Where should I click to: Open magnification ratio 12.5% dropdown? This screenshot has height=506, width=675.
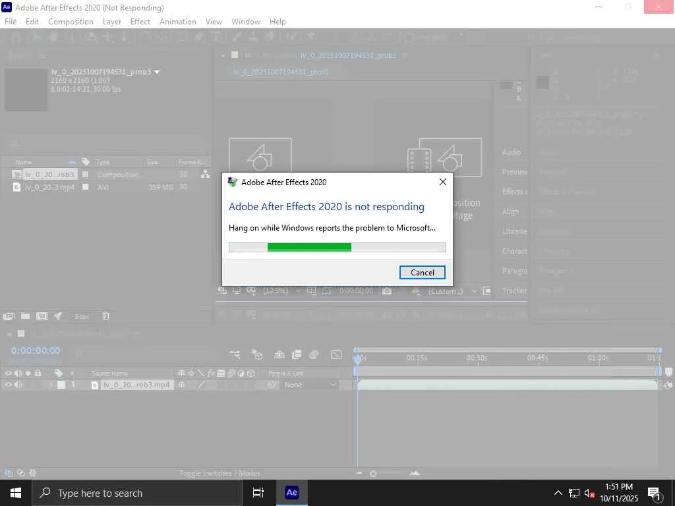(x=281, y=291)
